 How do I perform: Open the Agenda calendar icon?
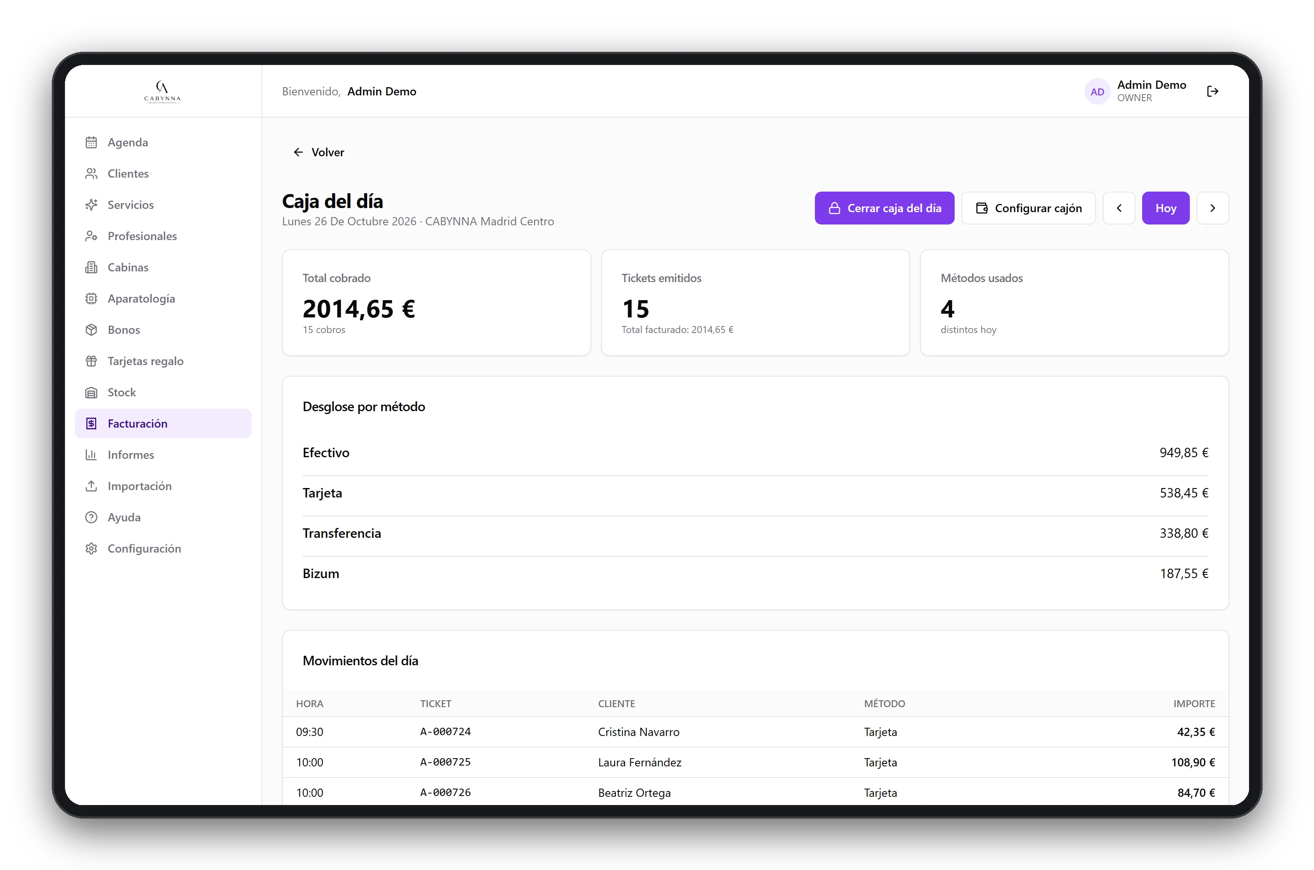tap(92, 143)
